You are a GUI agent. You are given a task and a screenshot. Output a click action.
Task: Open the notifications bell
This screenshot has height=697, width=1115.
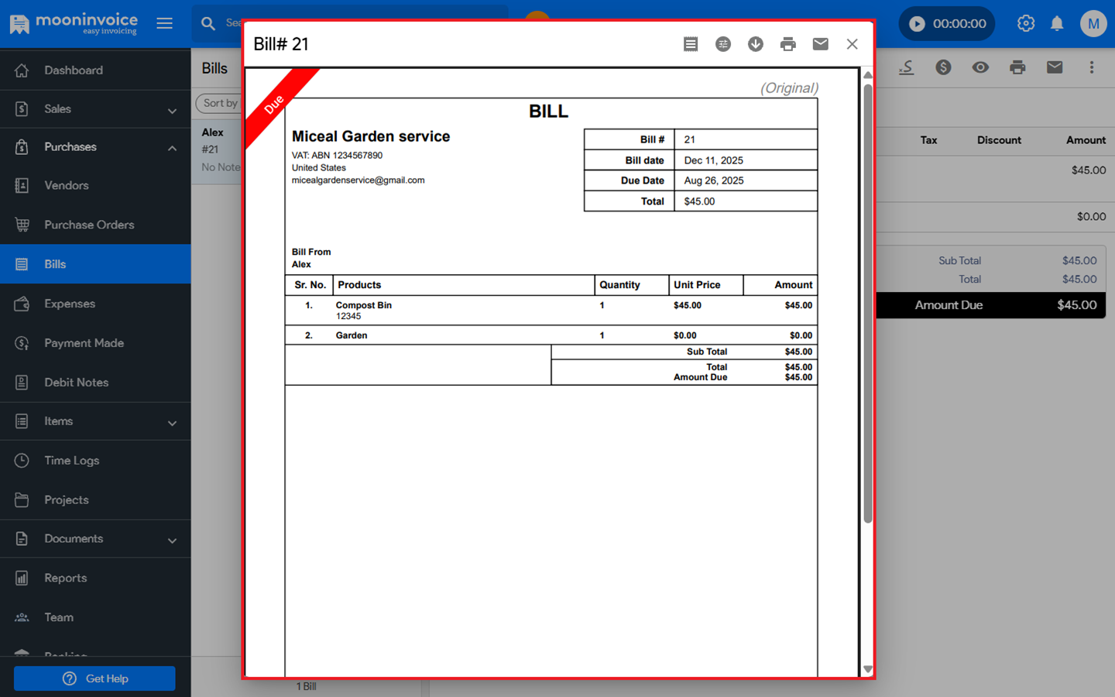point(1057,23)
